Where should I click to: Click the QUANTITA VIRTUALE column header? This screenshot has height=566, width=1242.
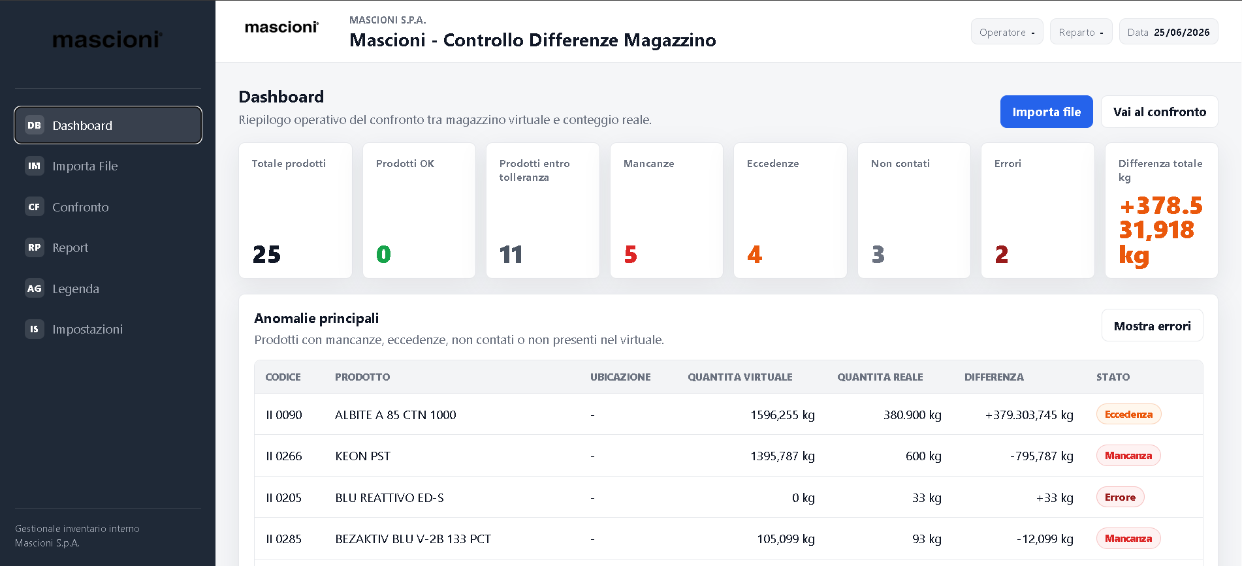point(740,377)
